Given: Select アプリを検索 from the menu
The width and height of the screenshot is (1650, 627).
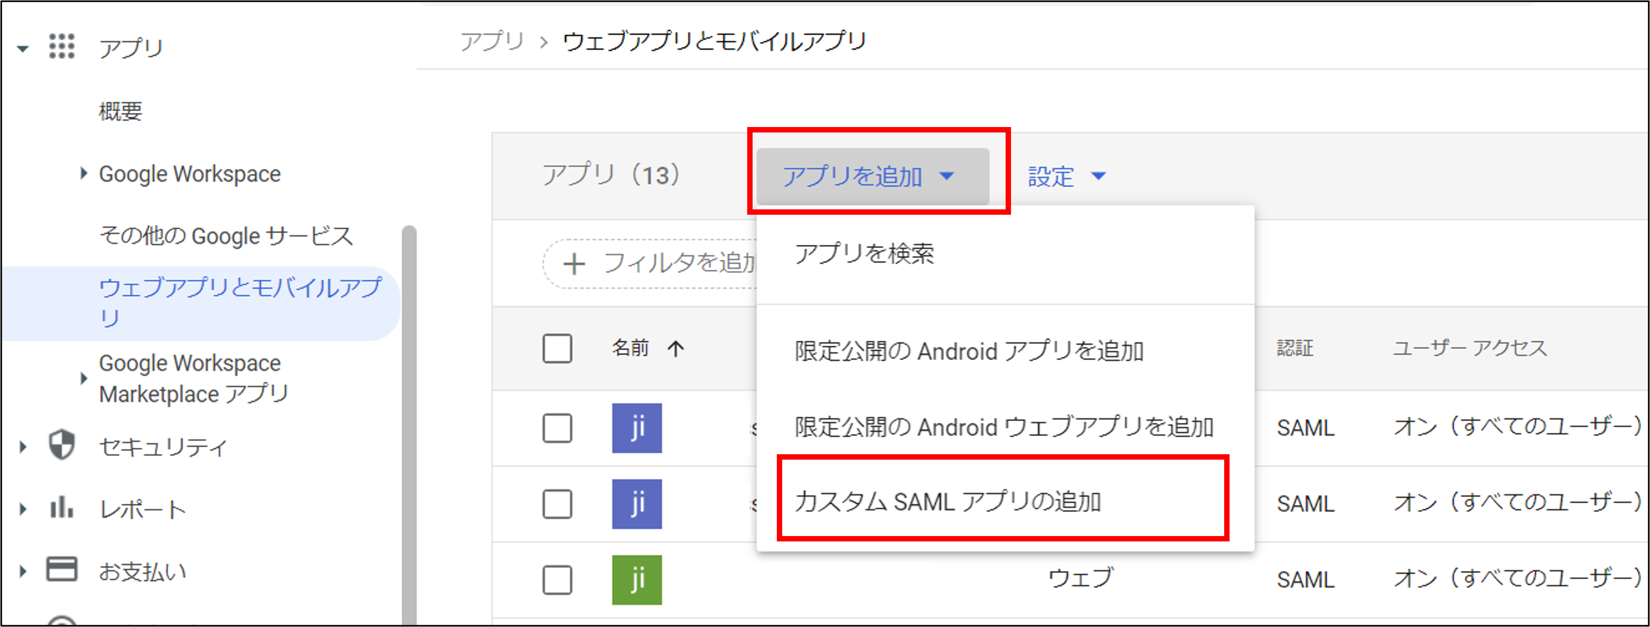Looking at the screenshot, I should click(864, 254).
